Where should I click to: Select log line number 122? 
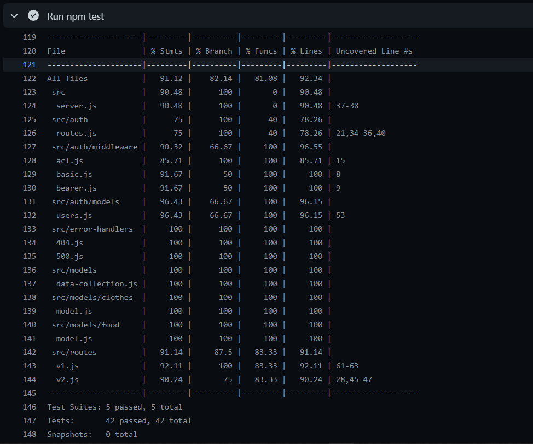tap(30, 78)
